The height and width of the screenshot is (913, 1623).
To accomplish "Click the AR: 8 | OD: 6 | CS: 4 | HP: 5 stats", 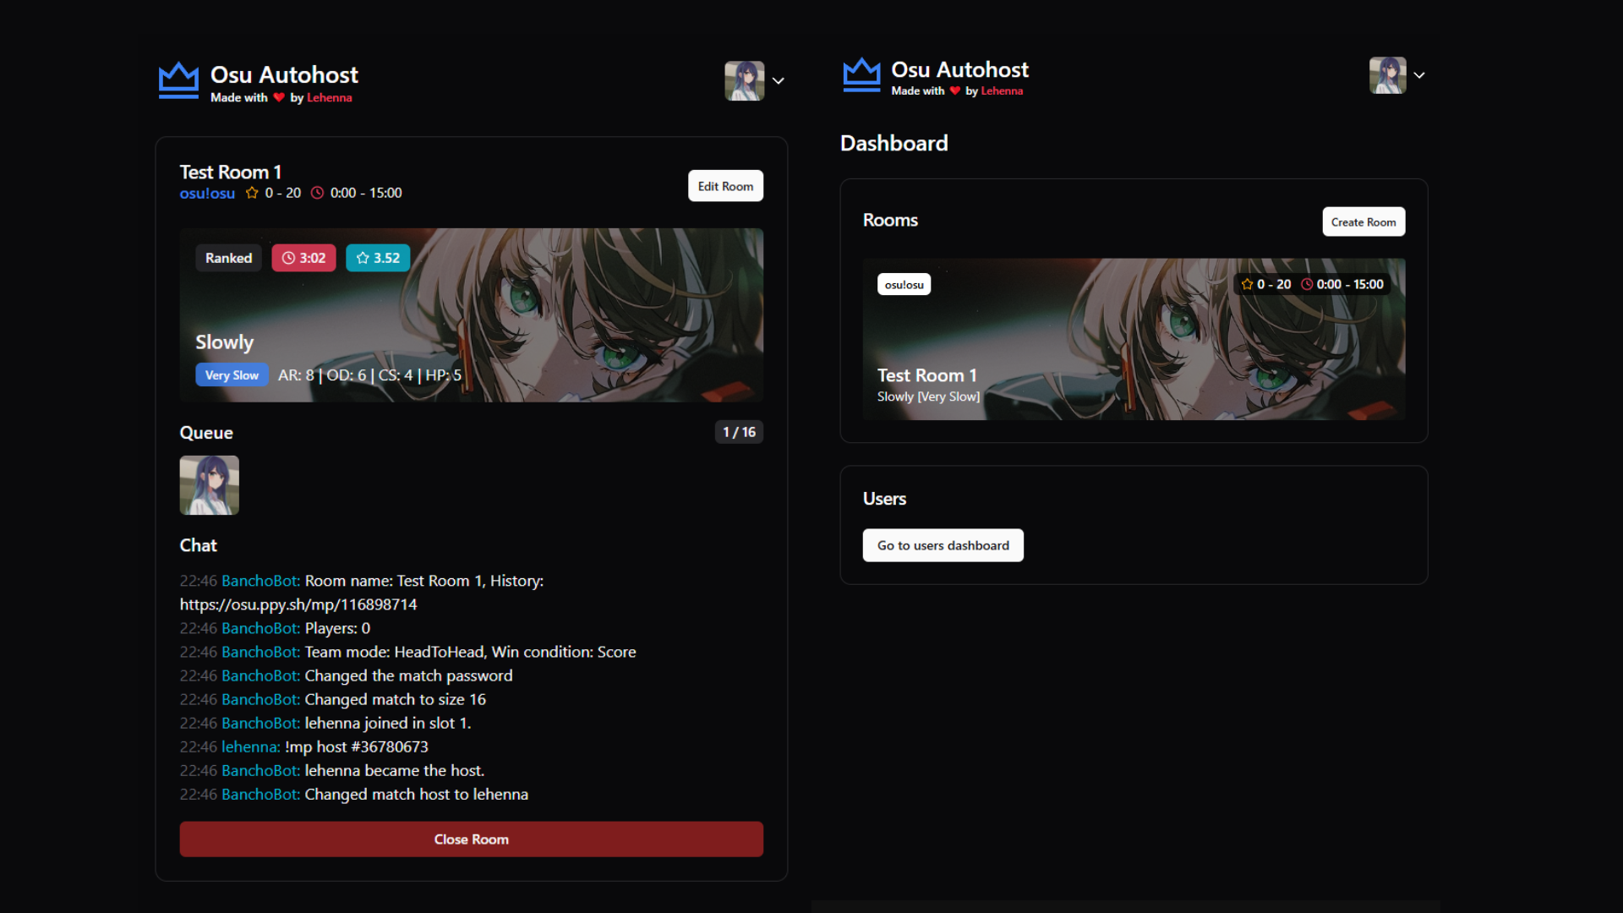I will pyautogui.click(x=369, y=375).
